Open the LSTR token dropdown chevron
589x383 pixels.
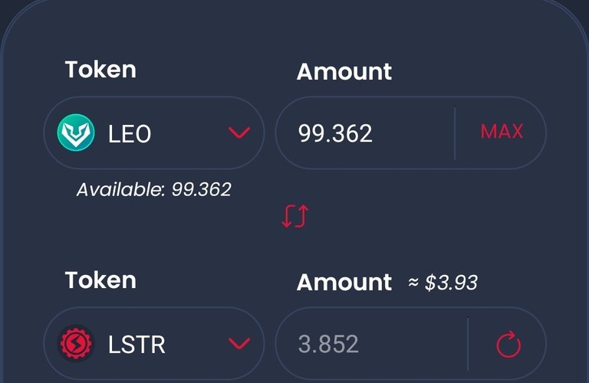(x=239, y=343)
